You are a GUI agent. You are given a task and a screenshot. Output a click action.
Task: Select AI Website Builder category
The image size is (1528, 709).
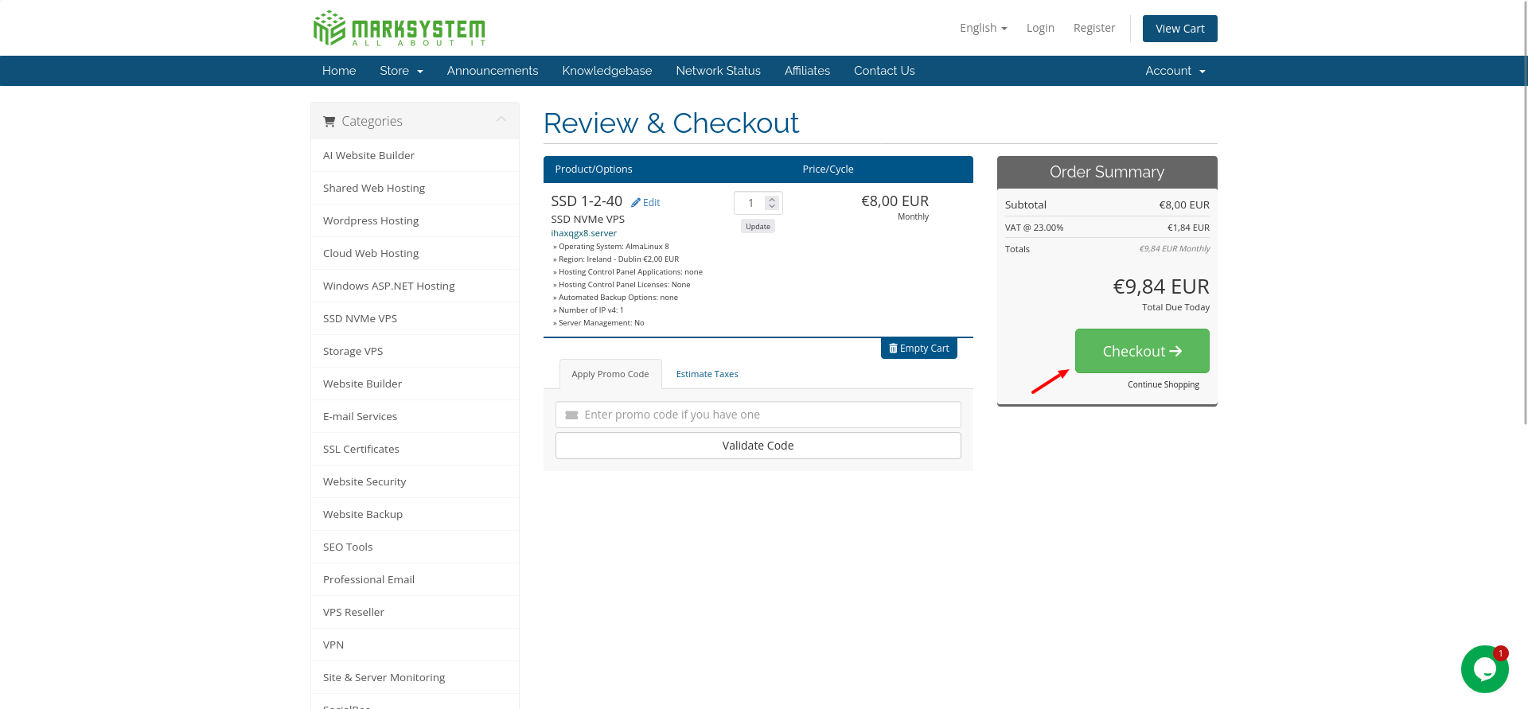pos(415,155)
